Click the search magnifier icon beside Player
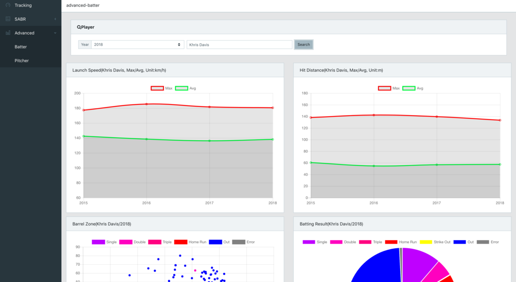 (79, 27)
